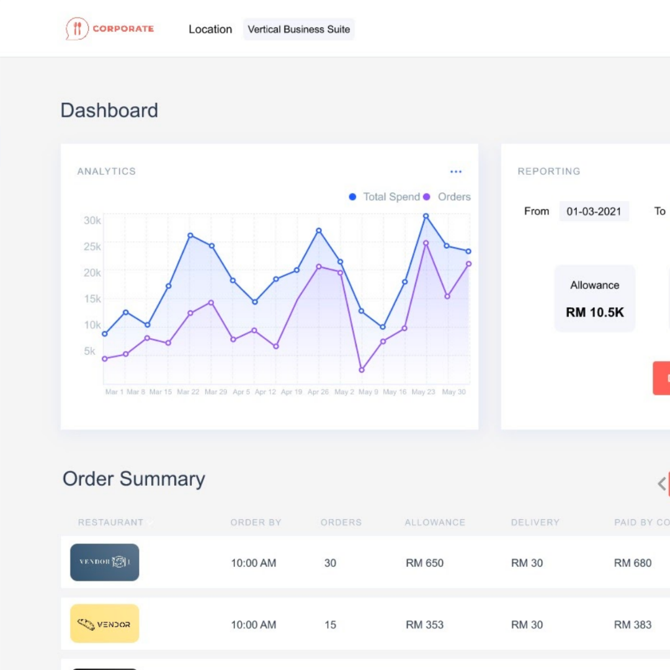Click the red button in Reporting panel

[x=661, y=378]
